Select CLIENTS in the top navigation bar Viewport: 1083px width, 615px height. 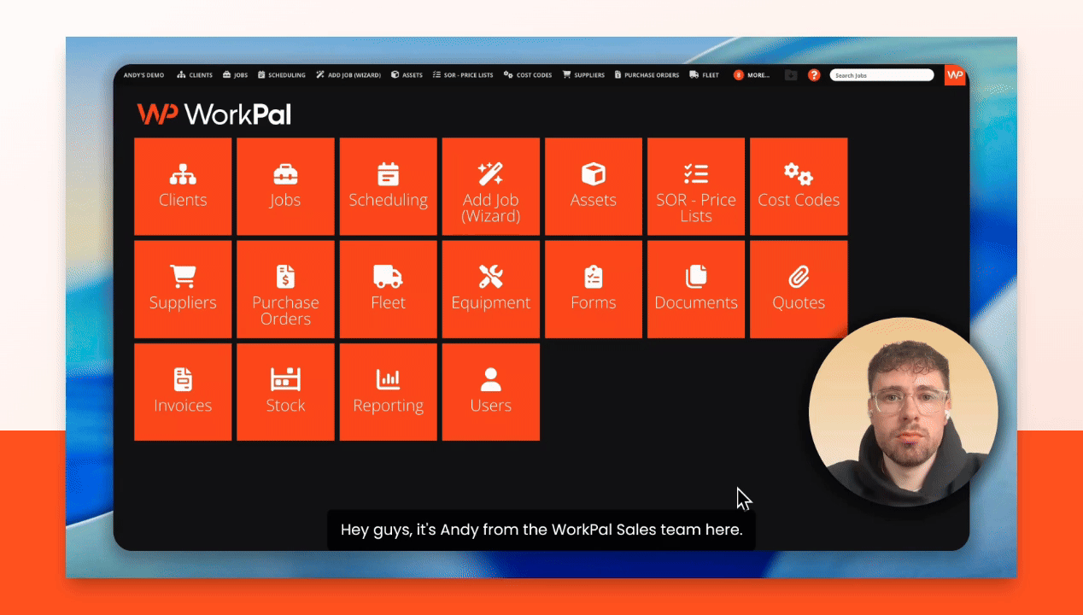[195, 75]
